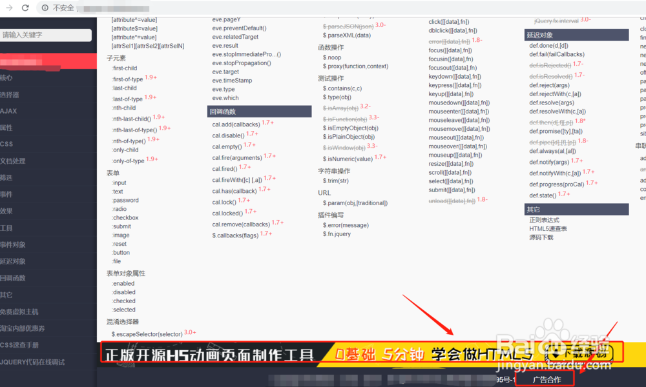
Task: Open the 源码下载 link
Action: pyautogui.click(x=541, y=237)
